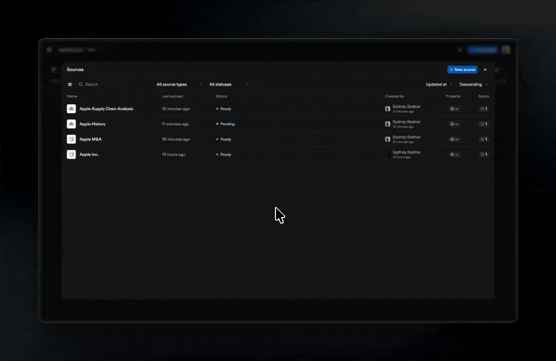The image size is (556, 361).
Task: Click the New source button
Action: [x=462, y=69]
